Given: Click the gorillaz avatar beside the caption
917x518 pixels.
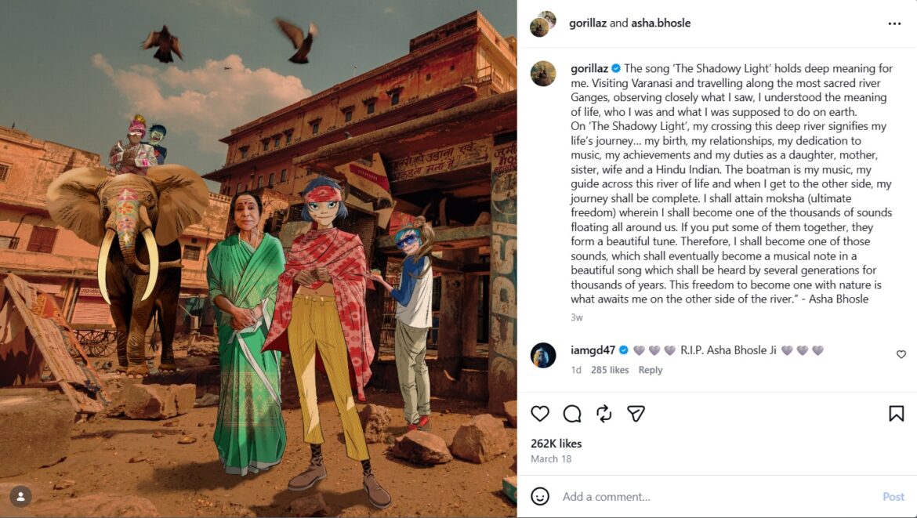Looking at the screenshot, I should point(542,74).
